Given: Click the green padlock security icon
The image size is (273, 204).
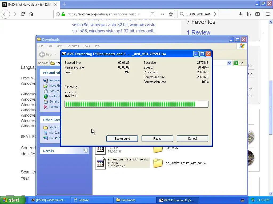Looking at the screenshot, I should coord(63,14).
